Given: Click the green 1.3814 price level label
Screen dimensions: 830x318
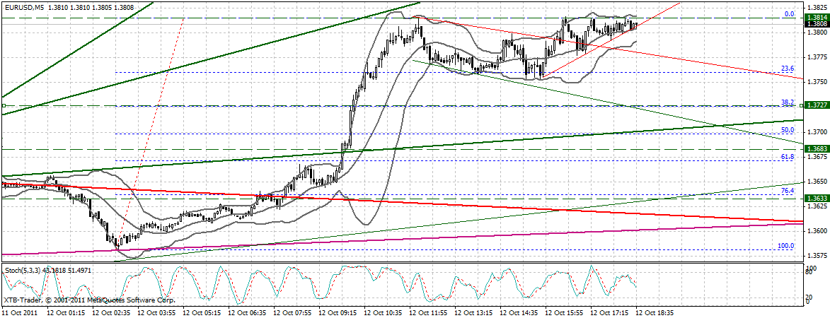Looking at the screenshot, I should [x=816, y=18].
